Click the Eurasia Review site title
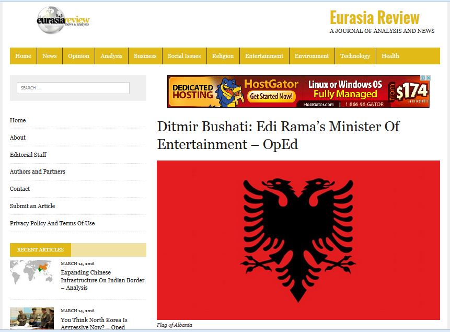Image resolution: width=450 pixels, height=332 pixels. tap(374, 18)
